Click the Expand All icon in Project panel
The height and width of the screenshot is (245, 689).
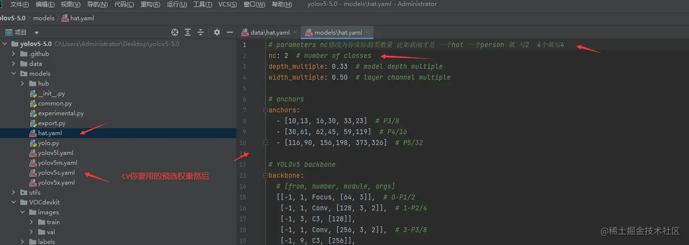point(188,32)
